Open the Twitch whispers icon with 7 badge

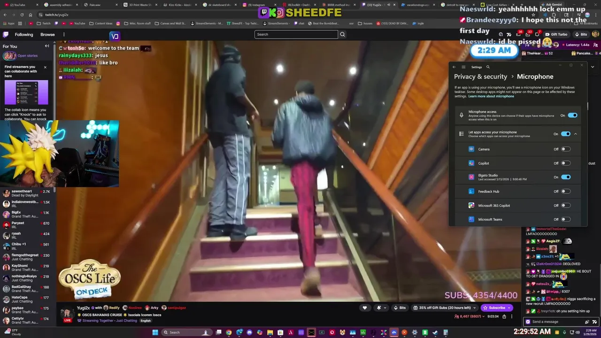(x=537, y=34)
